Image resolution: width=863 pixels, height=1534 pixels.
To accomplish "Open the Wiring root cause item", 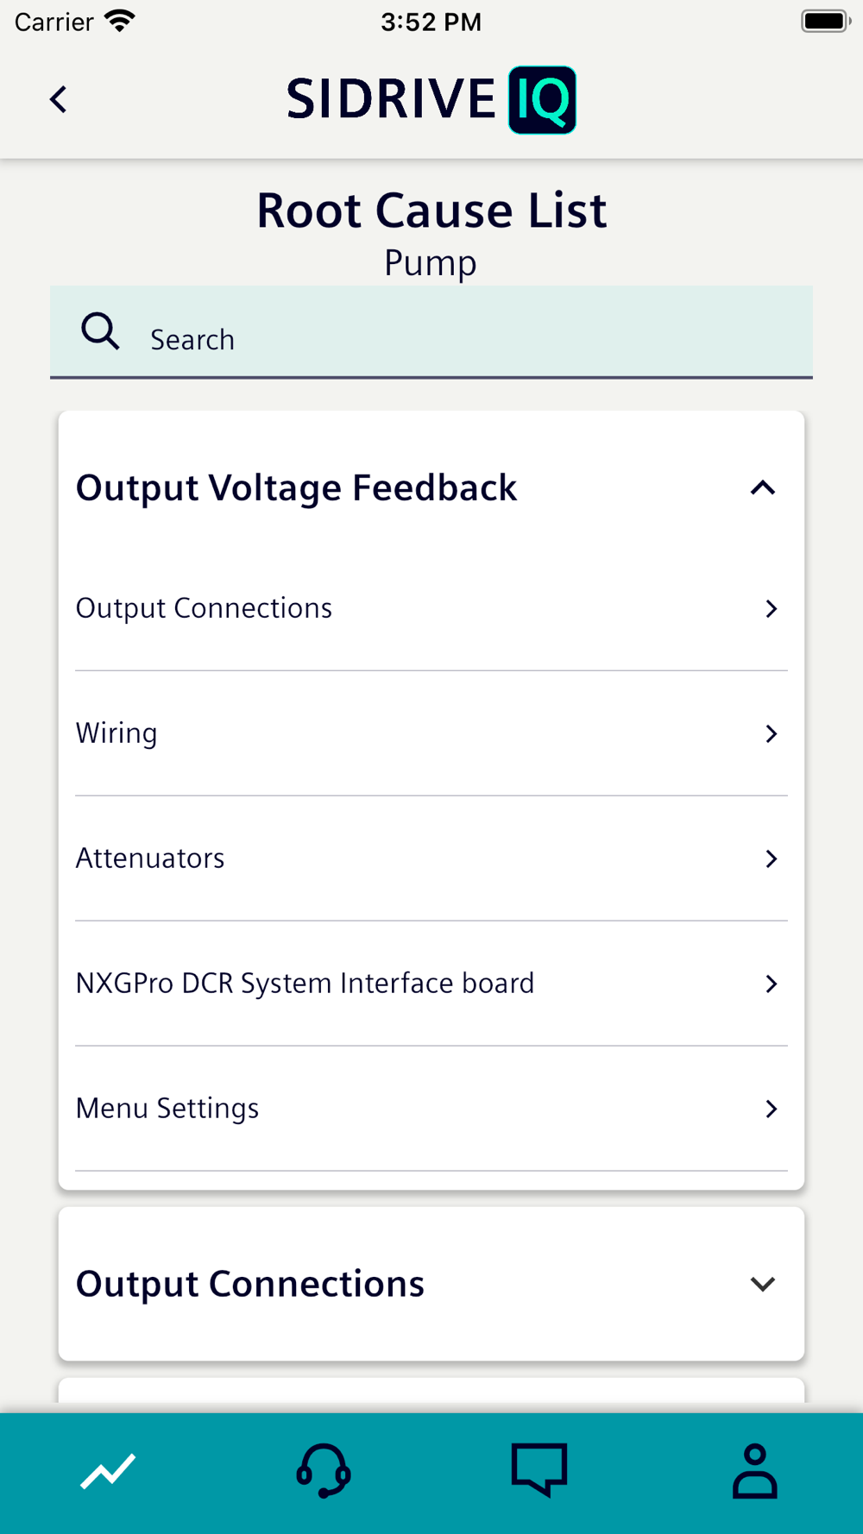I will (117, 733).
